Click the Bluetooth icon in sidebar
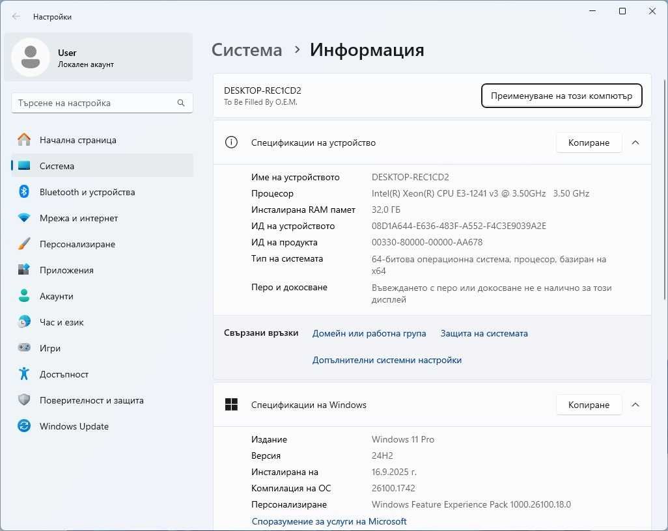Image resolution: width=668 pixels, height=531 pixels. click(24, 191)
